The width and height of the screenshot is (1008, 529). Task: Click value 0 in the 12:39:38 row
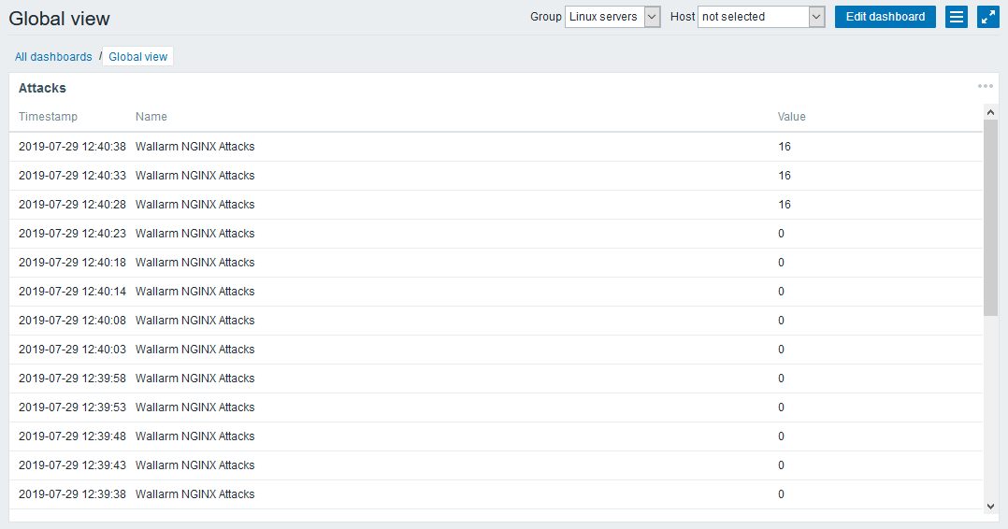781,494
